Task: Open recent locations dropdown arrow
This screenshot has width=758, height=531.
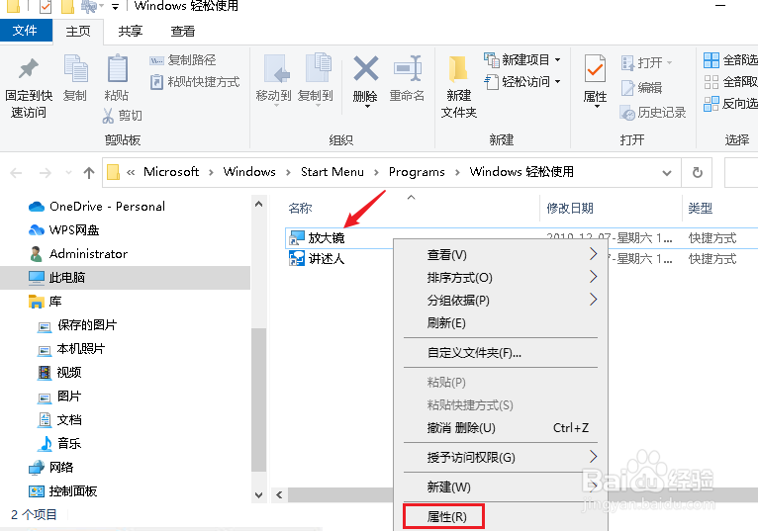Action: (68, 172)
